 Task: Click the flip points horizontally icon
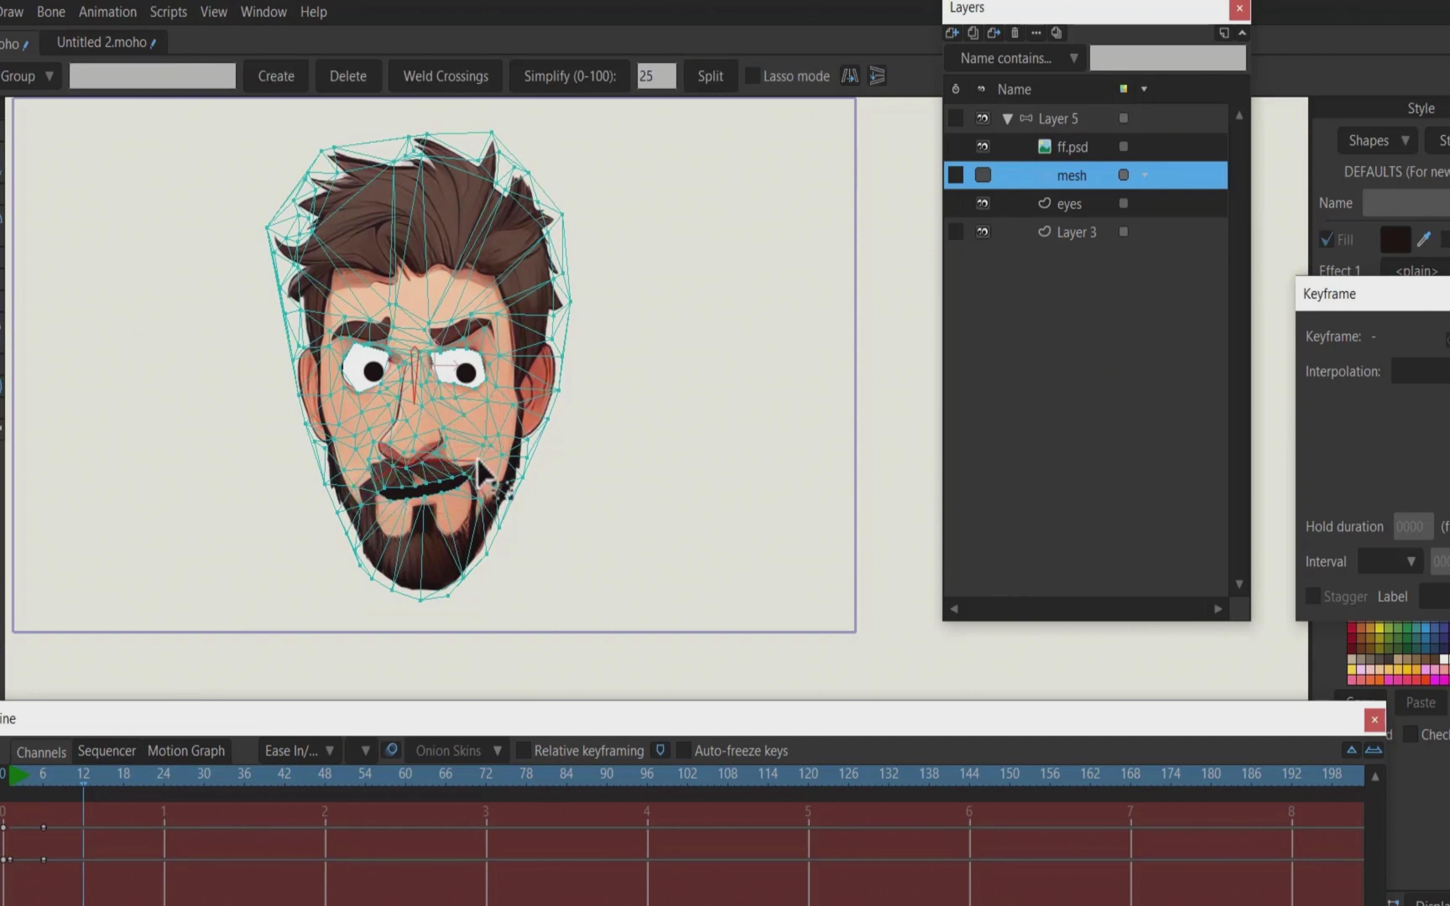pyautogui.click(x=850, y=76)
